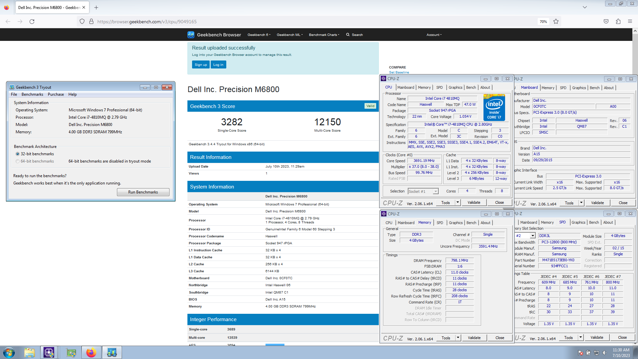Open the Firefox extensions icon
This screenshot has width=638, height=359.
[x=618, y=22]
